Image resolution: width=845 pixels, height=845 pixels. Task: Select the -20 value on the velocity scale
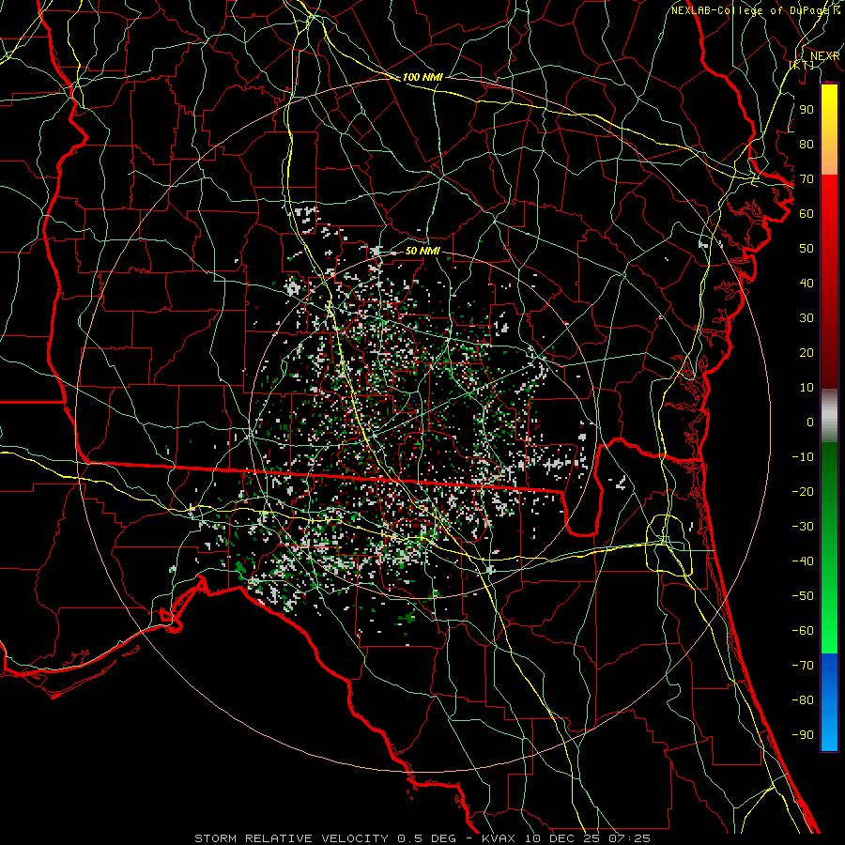coord(803,492)
